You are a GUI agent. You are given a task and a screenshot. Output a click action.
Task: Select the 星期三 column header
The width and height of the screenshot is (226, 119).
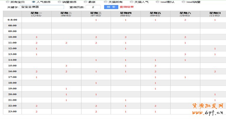click(x=96, y=14)
